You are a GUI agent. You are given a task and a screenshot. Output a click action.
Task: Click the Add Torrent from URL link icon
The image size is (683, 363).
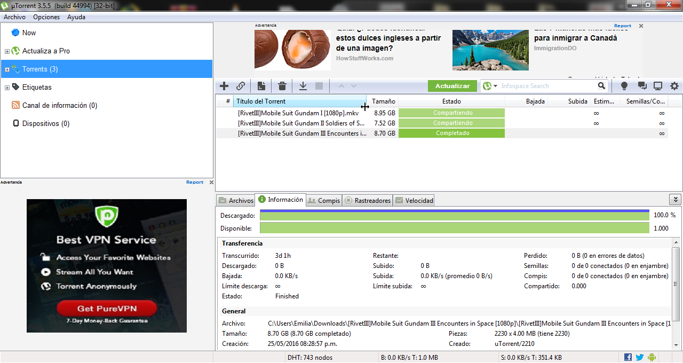241,86
